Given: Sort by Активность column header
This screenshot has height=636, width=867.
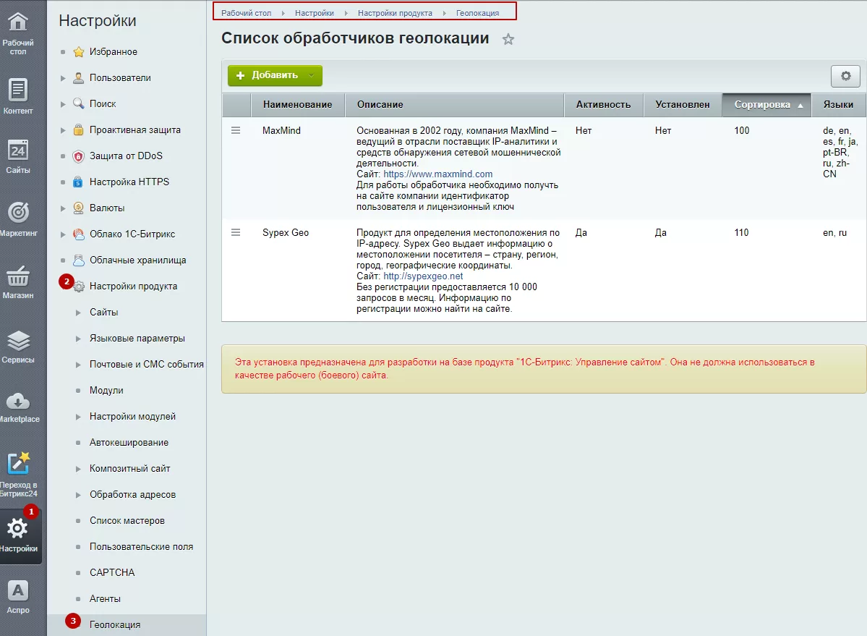Looking at the screenshot, I should click(603, 104).
